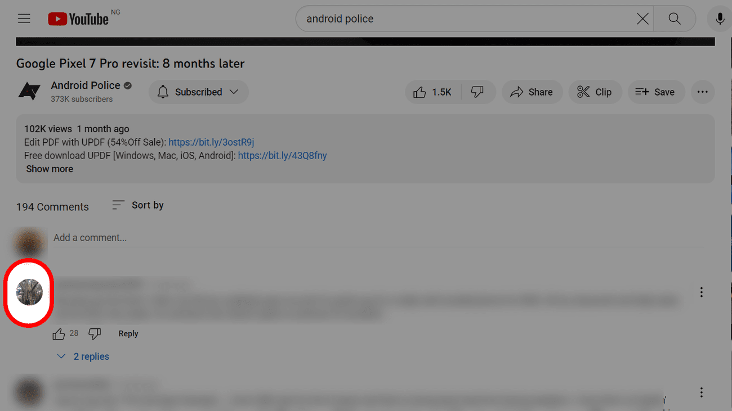This screenshot has height=411, width=732.
Task: Open the Sort by comments menu
Action: 138,205
